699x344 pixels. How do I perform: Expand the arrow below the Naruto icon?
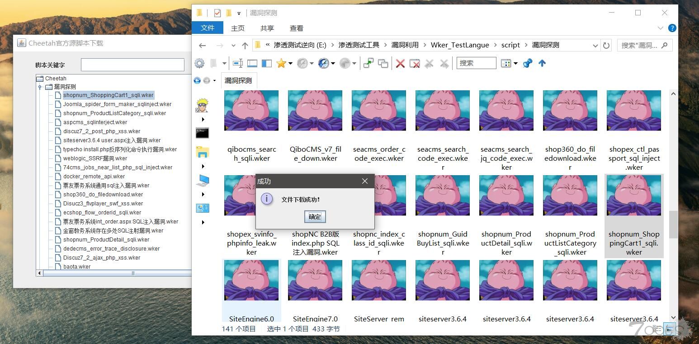203,120
